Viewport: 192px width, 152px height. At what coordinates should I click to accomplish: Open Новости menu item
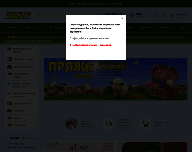13,28
